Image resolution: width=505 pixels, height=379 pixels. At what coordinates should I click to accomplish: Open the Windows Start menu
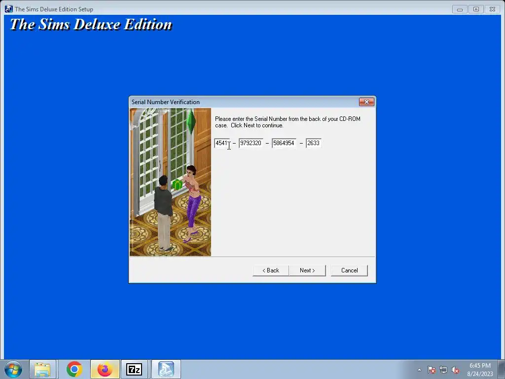coord(13,369)
